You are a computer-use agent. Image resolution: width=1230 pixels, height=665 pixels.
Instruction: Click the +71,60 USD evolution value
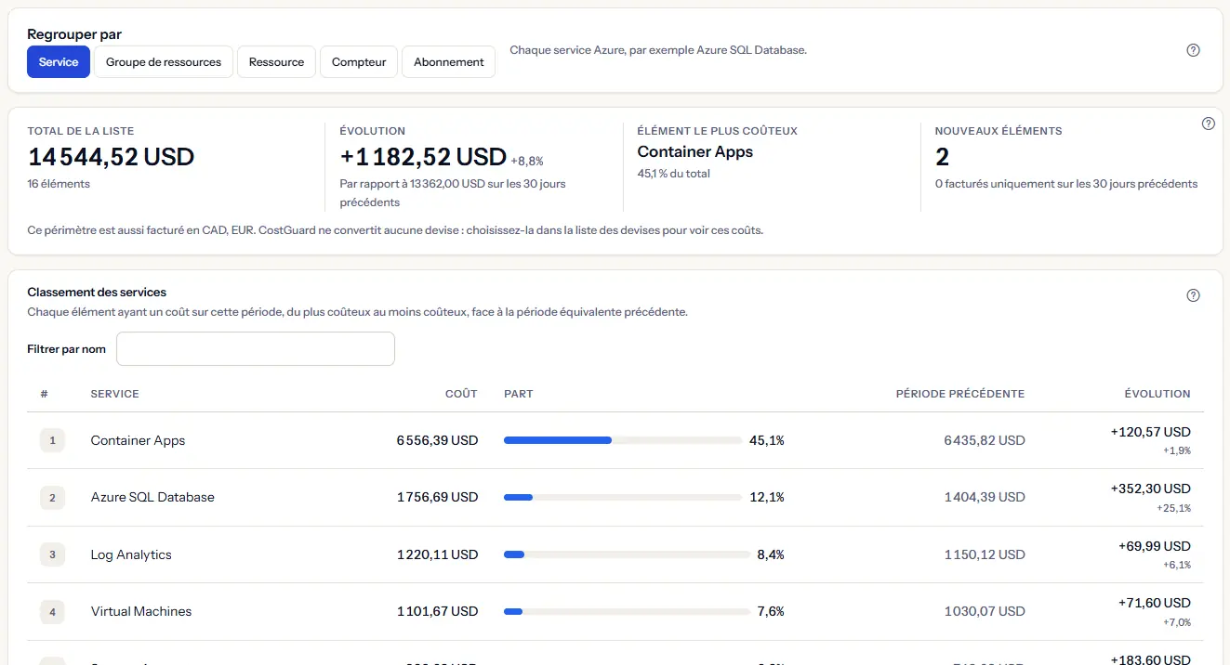(x=1154, y=603)
